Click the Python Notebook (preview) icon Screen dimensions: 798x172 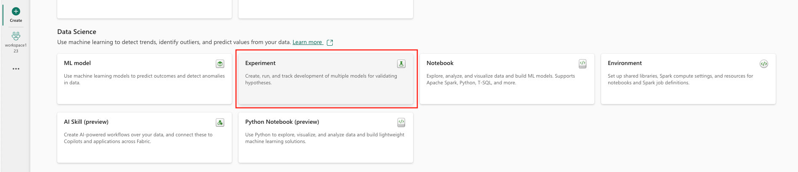tap(401, 122)
